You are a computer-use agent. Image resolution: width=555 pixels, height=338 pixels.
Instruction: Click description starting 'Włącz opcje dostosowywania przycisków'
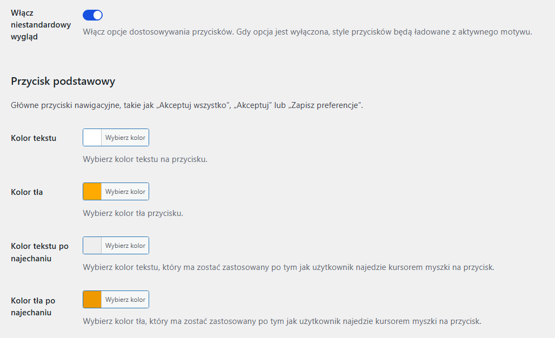coord(307,32)
